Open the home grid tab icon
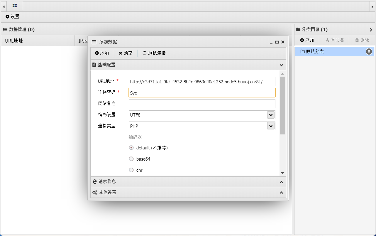376x236 pixels. click(x=15, y=6)
